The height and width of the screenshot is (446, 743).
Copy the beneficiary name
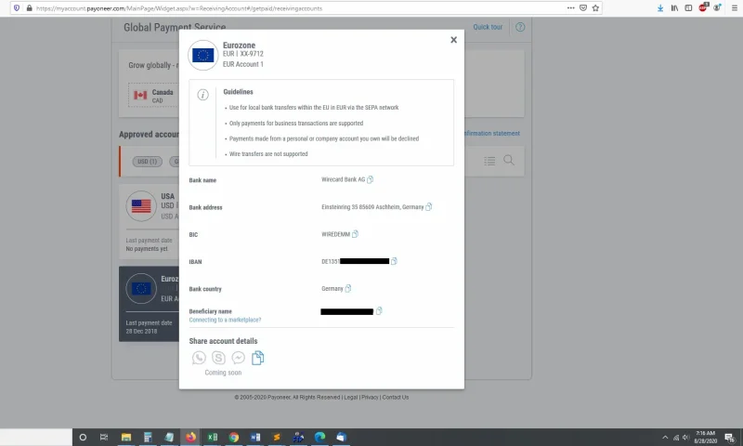[x=379, y=311]
